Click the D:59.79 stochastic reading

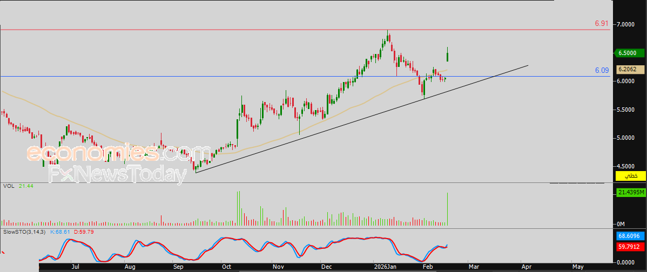[x=84, y=232]
